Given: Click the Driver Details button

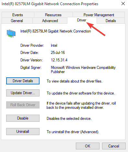Looking at the screenshot, I should pos(23,81).
